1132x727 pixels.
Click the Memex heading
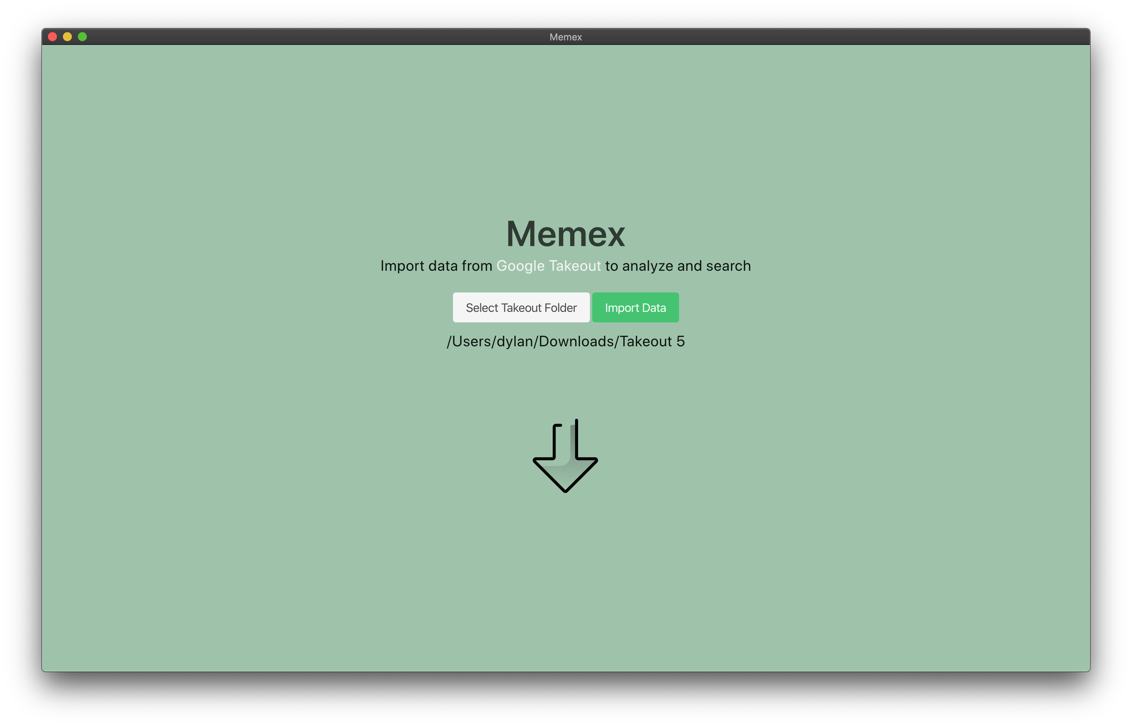click(x=566, y=234)
